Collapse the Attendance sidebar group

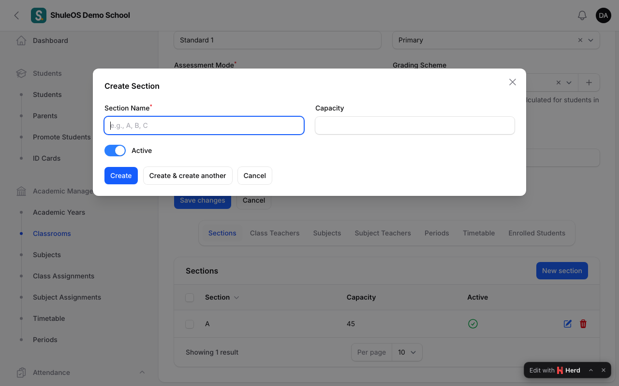[x=142, y=372]
